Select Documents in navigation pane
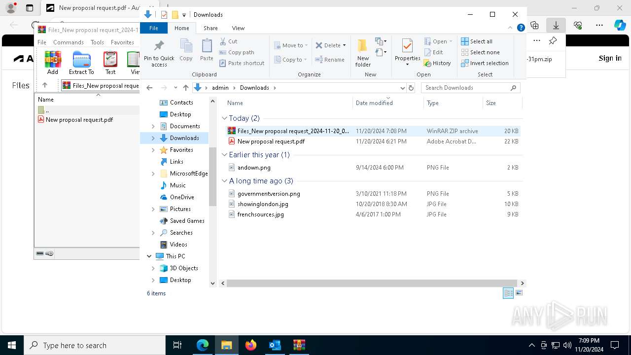The height and width of the screenshot is (355, 631). tap(184, 126)
